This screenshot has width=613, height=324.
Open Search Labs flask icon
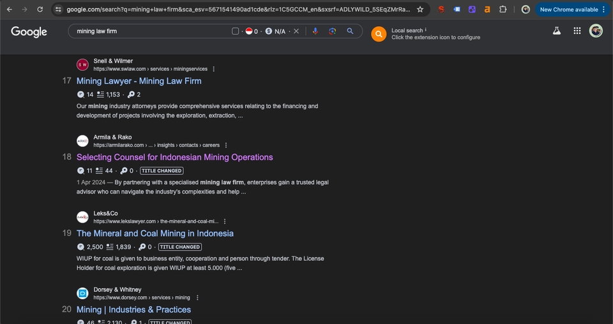point(557,31)
